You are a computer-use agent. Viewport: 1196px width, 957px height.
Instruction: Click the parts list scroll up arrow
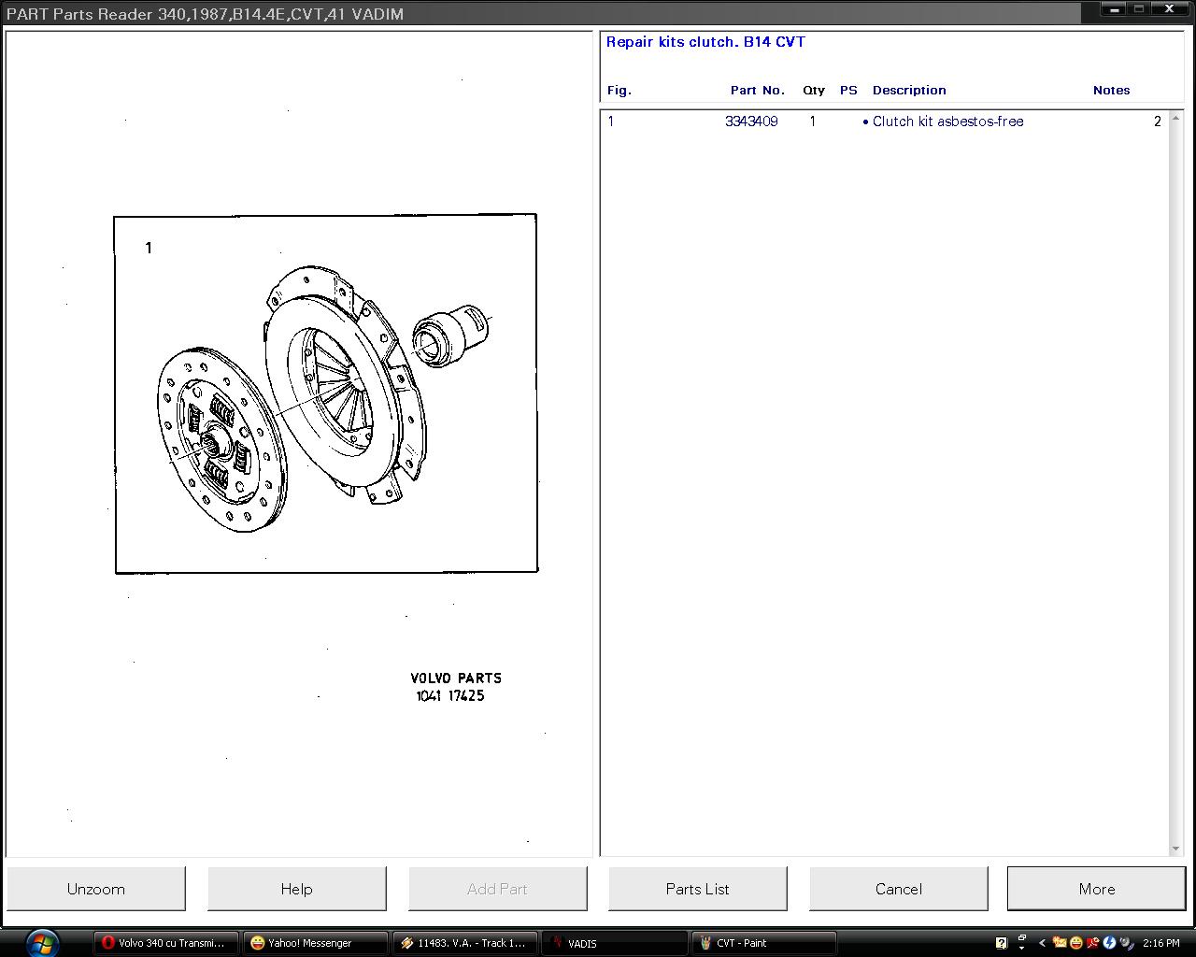1175,118
